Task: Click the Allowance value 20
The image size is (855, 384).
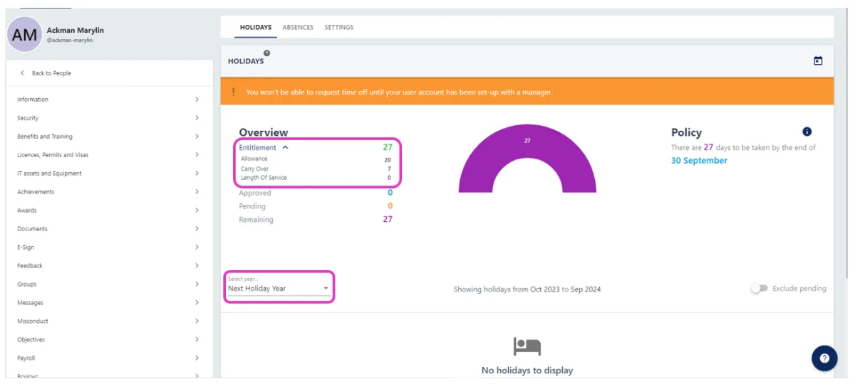Action: 388,160
